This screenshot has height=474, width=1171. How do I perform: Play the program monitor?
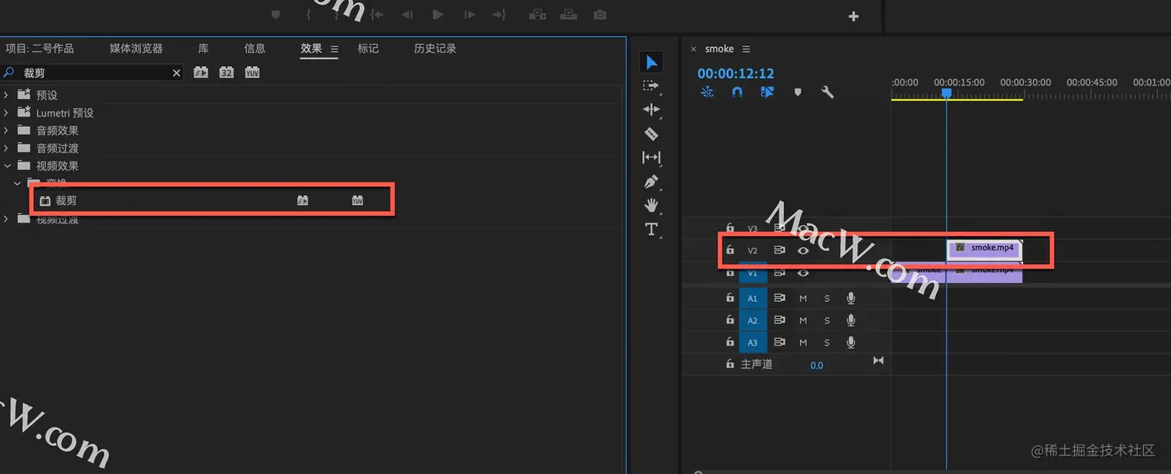tap(438, 15)
